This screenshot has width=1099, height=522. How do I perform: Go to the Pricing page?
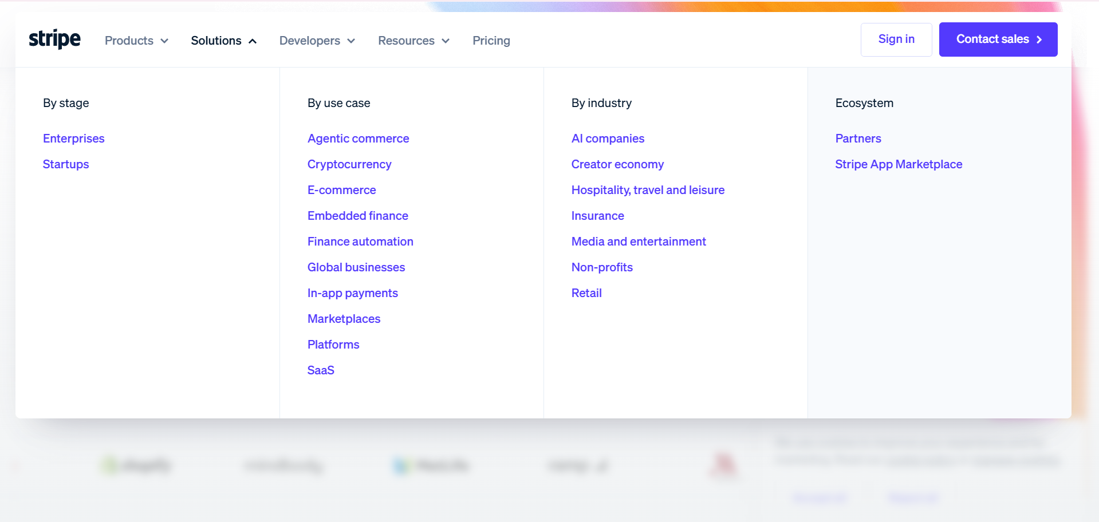click(491, 41)
